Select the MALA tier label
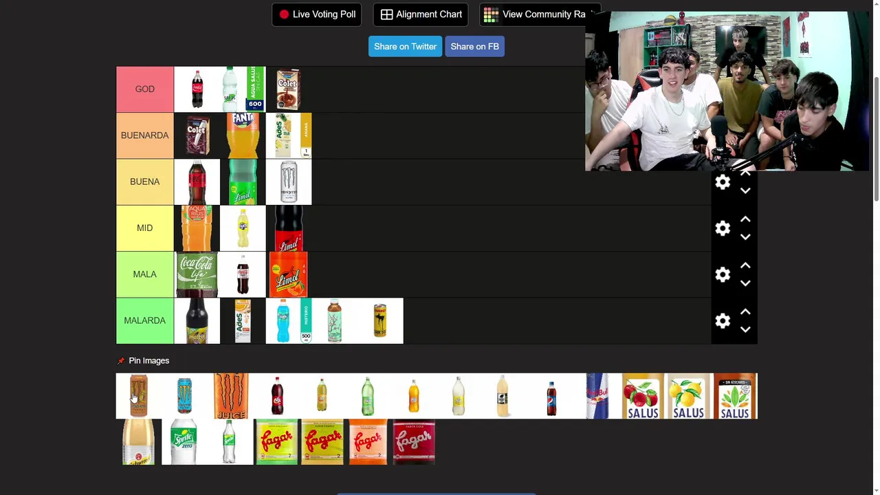 click(145, 274)
